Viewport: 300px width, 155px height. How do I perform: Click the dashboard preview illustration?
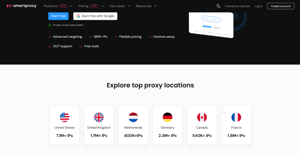point(212,25)
